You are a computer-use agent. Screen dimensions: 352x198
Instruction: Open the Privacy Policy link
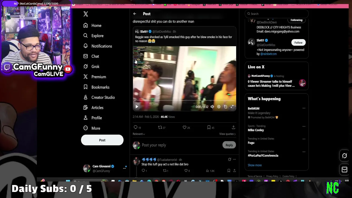(272, 177)
